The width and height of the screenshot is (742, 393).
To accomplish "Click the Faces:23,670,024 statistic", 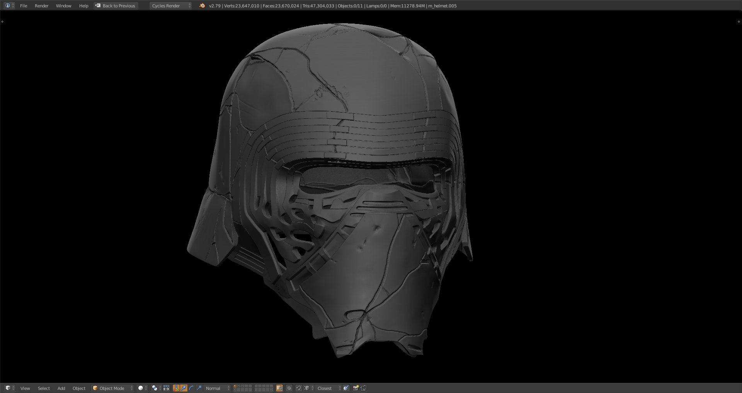I will pos(281,6).
